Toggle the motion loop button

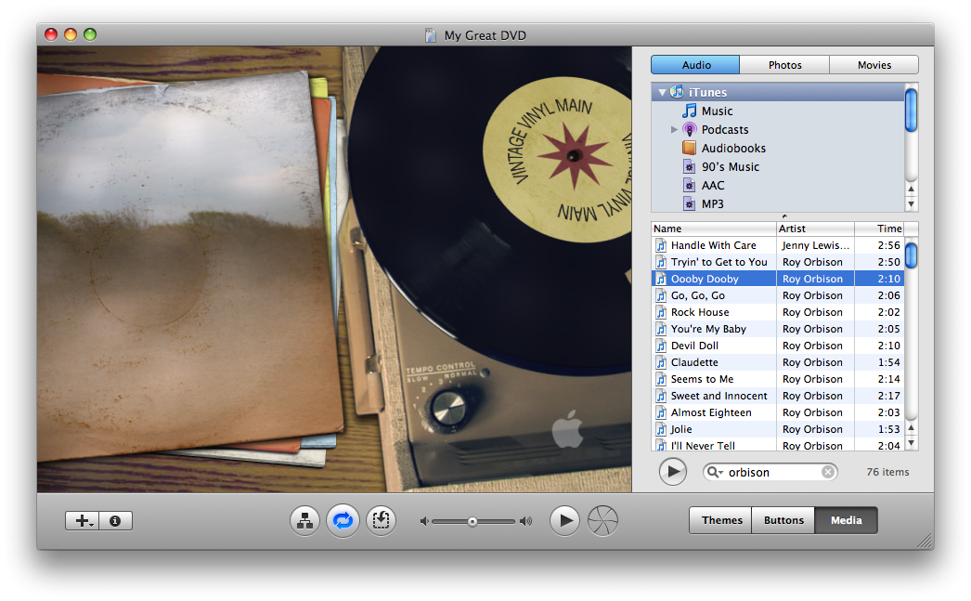tap(343, 520)
